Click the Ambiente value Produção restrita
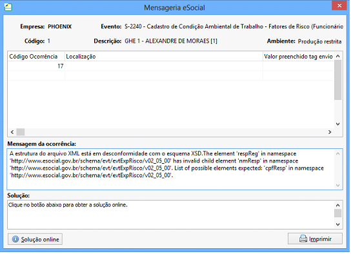The width and height of the screenshot is (351, 254). [319, 41]
